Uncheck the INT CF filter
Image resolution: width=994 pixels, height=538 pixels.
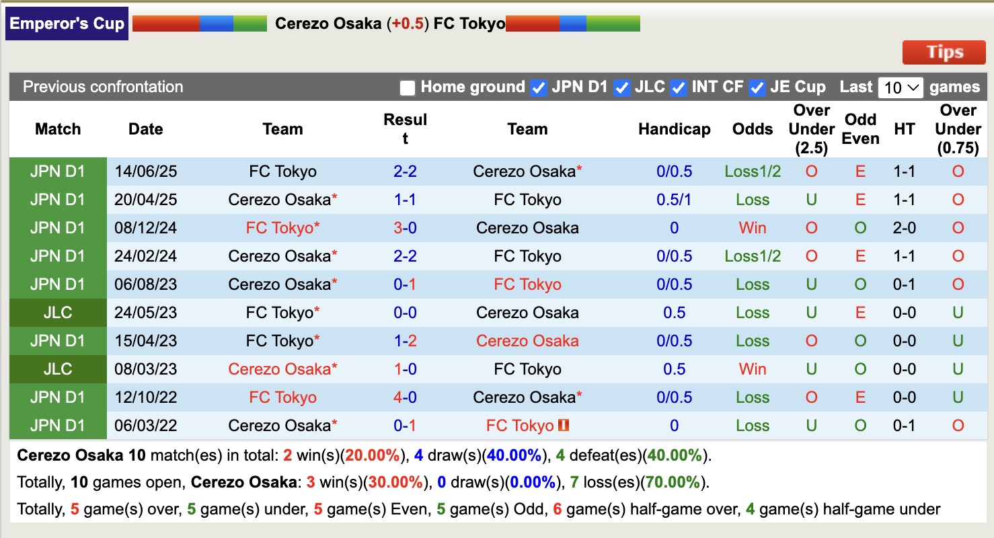point(678,87)
